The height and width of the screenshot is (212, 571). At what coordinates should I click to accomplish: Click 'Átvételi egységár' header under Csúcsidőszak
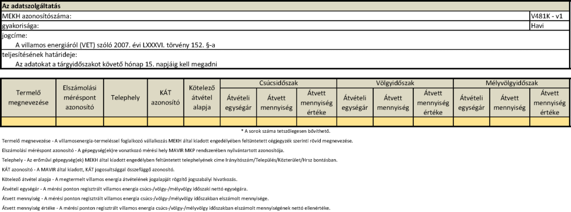click(238, 102)
